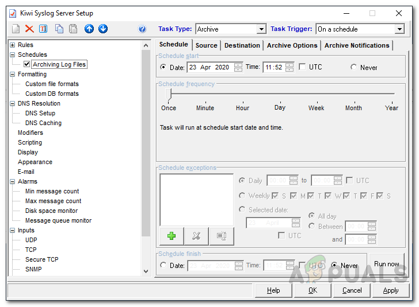Set frequency slider to Week mark
Image resolution: width=419 pixels, height=307 pixels.
[x=316, y=94]
